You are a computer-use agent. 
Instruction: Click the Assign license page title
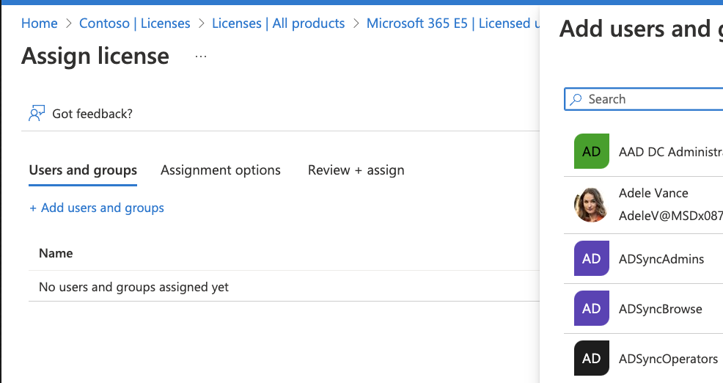click(95, 56)
